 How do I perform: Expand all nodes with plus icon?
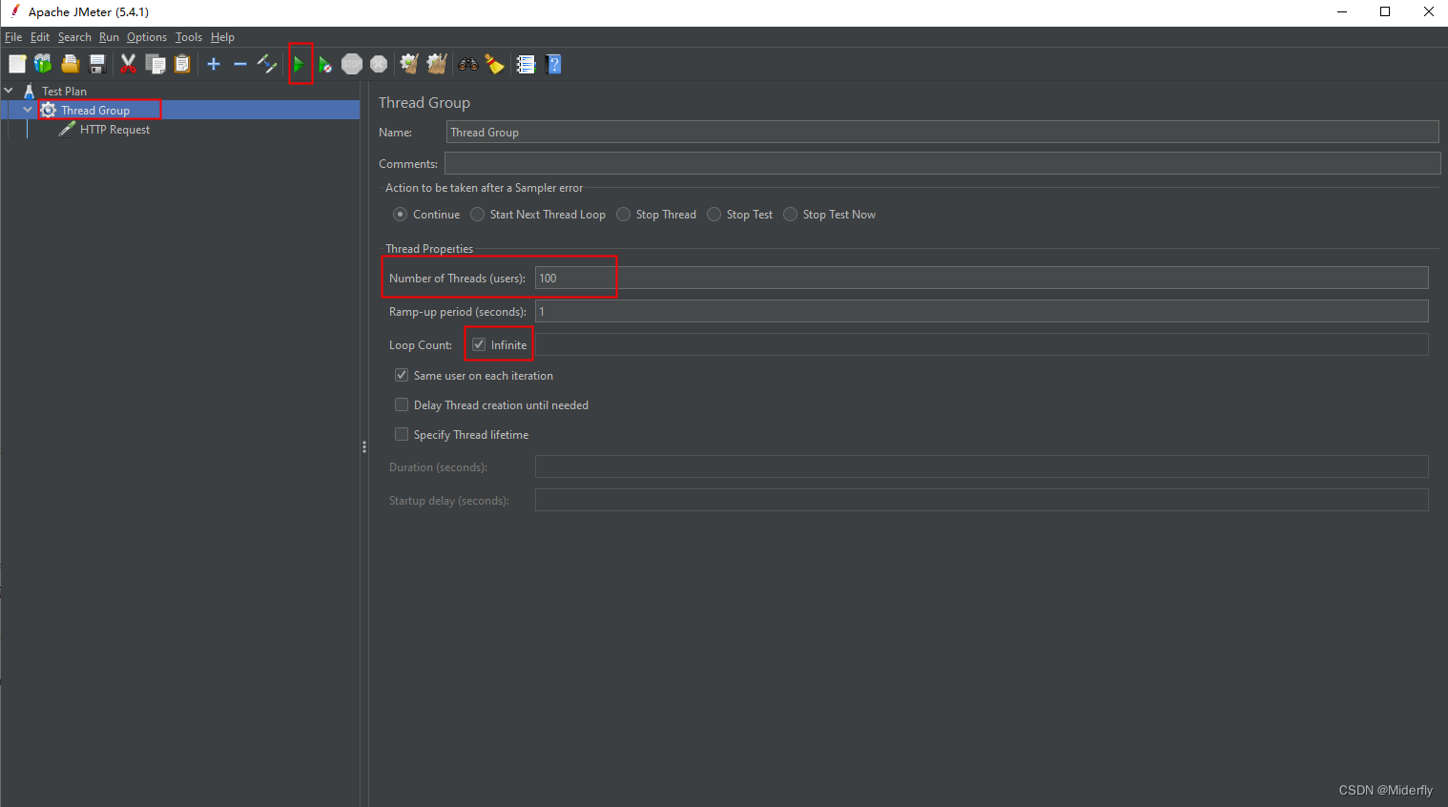coord(214,64)
